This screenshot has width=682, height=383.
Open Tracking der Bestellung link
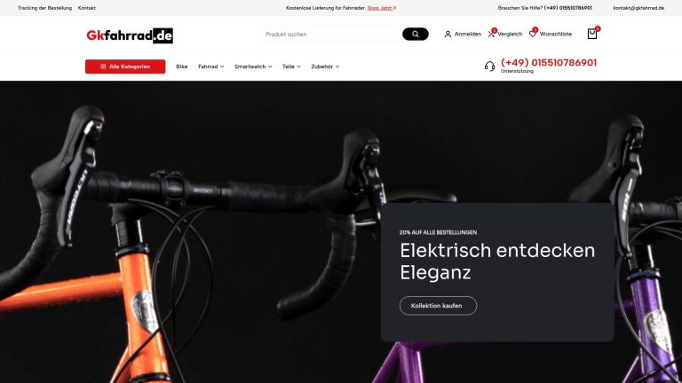click(44, 8)
